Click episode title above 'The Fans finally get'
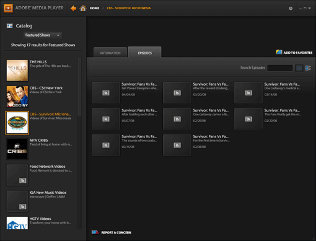This screenshot has width=316, height=241. pyautogui.click(x=282, y=110)
